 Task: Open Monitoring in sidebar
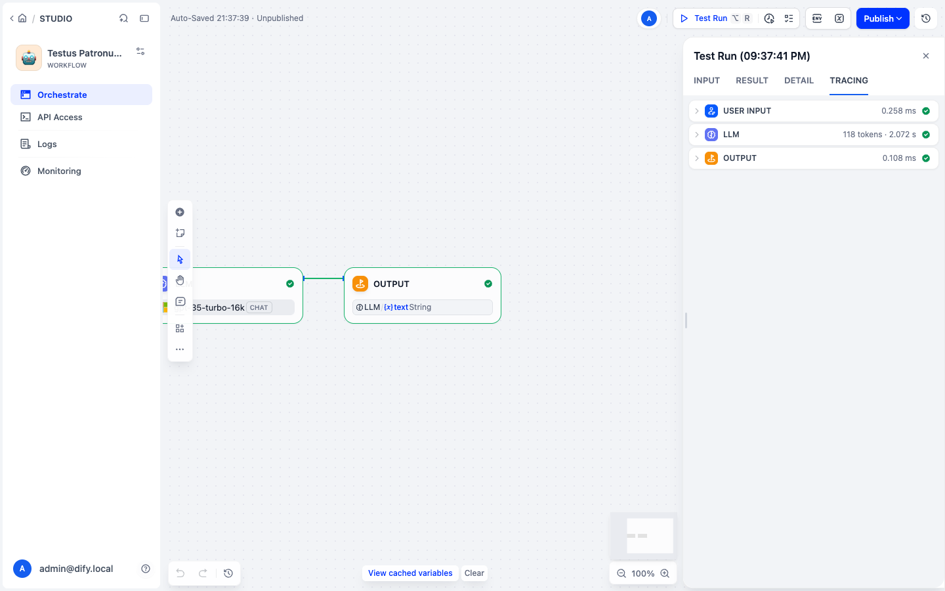[81, 171]
